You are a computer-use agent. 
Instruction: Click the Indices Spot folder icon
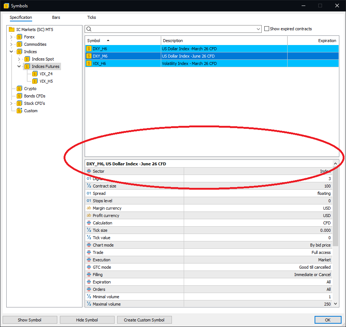pyautogui.click(x=27, y=59)
